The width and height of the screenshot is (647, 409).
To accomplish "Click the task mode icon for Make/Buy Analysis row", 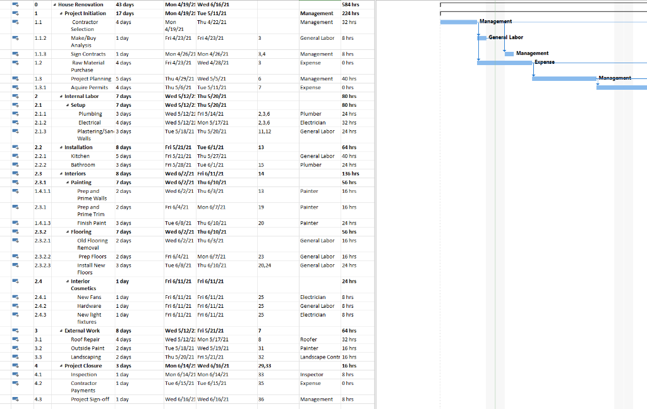I will tap(15, 38).
